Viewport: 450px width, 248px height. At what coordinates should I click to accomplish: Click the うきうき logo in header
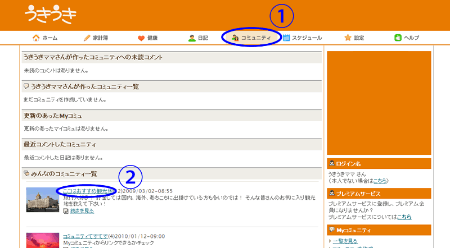click(51, 14)
